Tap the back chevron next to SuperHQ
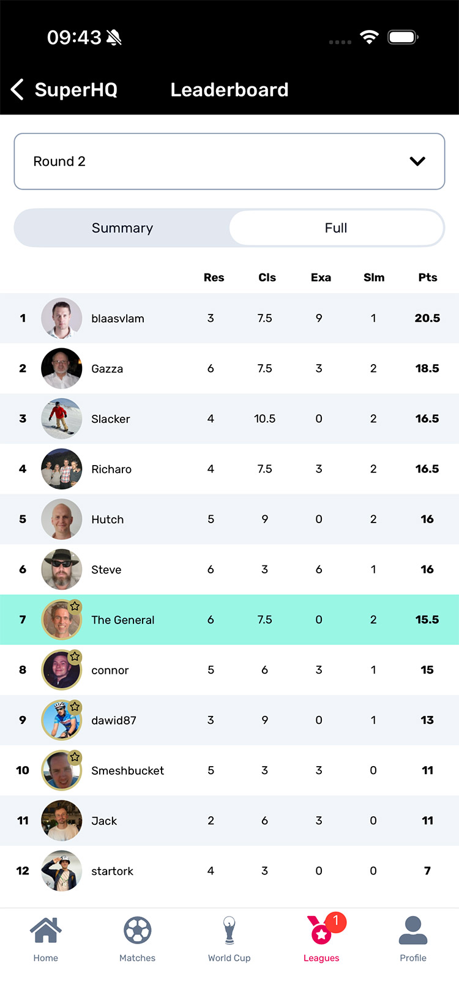The image size is (459, 998). point(17,89)
